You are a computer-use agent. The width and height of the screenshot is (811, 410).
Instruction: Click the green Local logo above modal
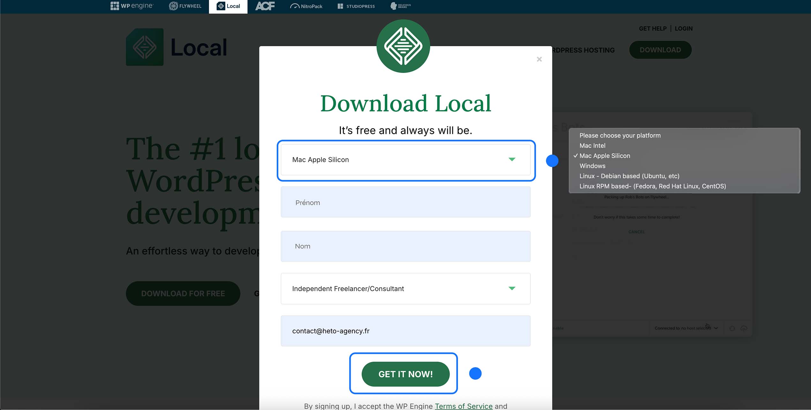pyautogui.click(x=403, y=46)
